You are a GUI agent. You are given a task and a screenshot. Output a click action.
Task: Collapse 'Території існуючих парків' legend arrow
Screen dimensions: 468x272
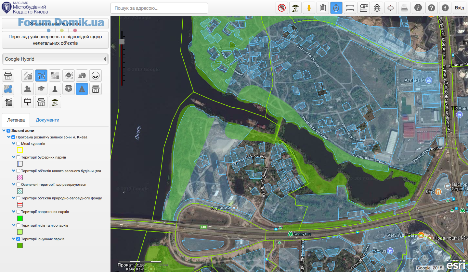[13, 239]
